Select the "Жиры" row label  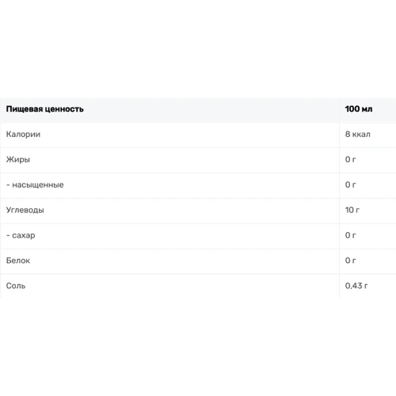pos(18,160)
